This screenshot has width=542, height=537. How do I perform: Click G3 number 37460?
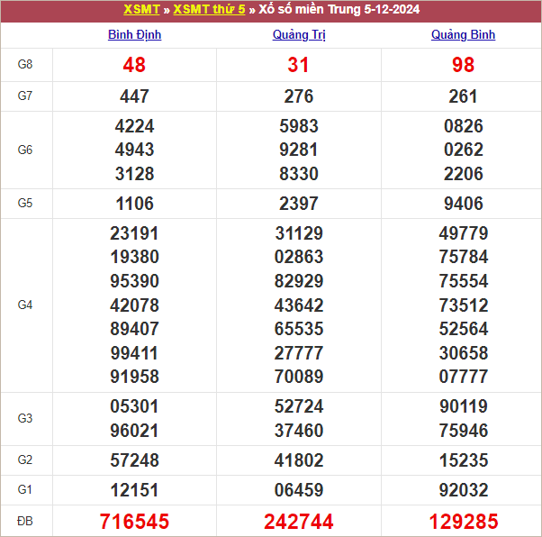(299, 431)
